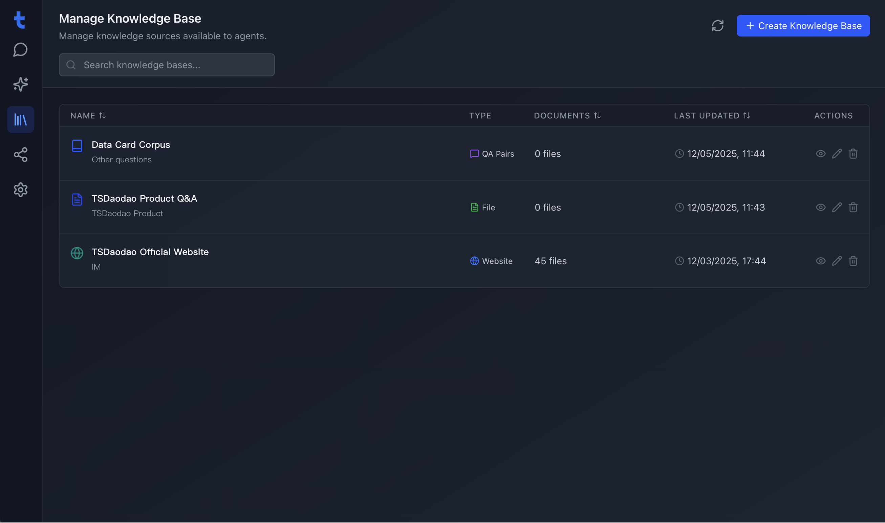Delete the Data Card Corpus knowledge base
The image size is (885, 523).
853,154
